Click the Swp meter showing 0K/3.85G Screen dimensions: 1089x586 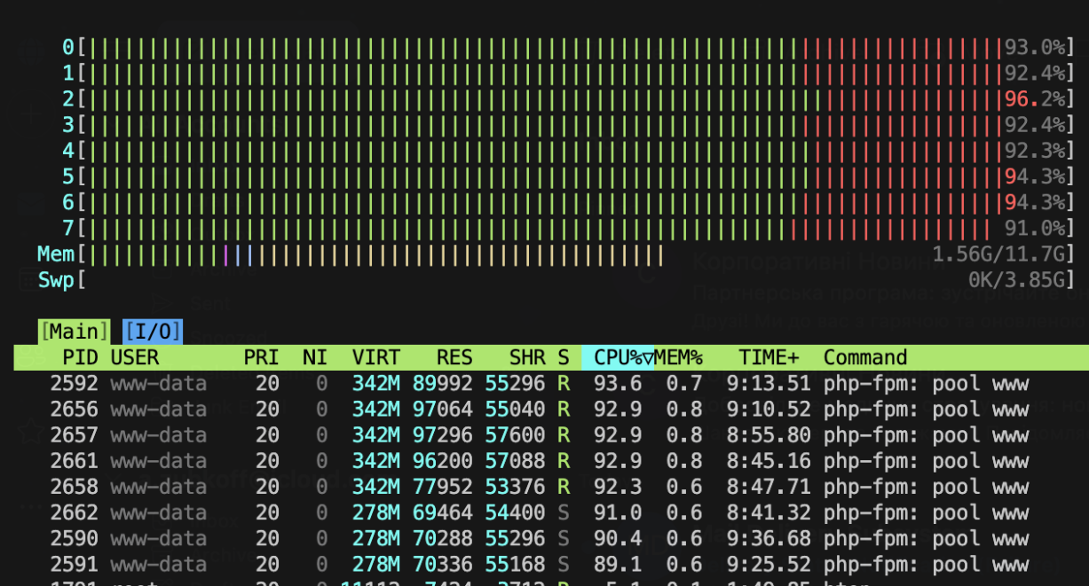pos(556,280)
